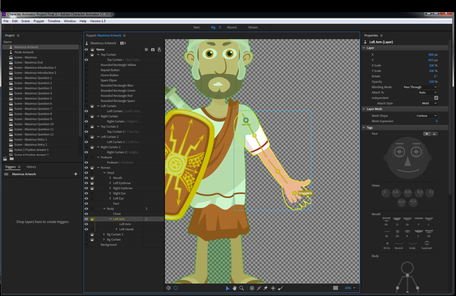Select the Dragger tool
The height and width of the screenshot is (296, 456).
(x=273, y=288)
